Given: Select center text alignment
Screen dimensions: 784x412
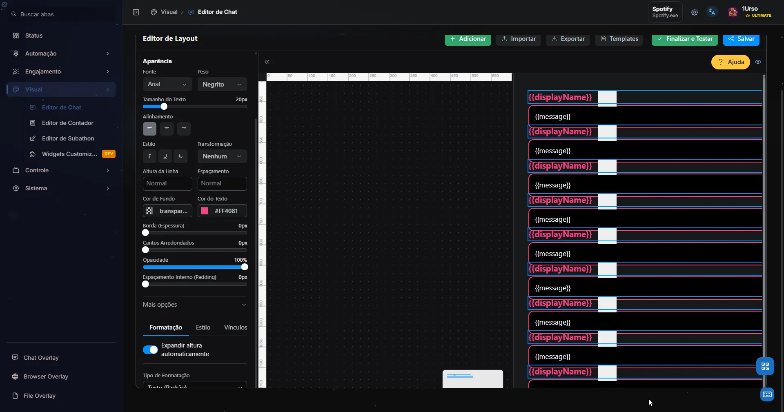Looking at the screenshot, I should pyautogui.click(x=167, y=129).
